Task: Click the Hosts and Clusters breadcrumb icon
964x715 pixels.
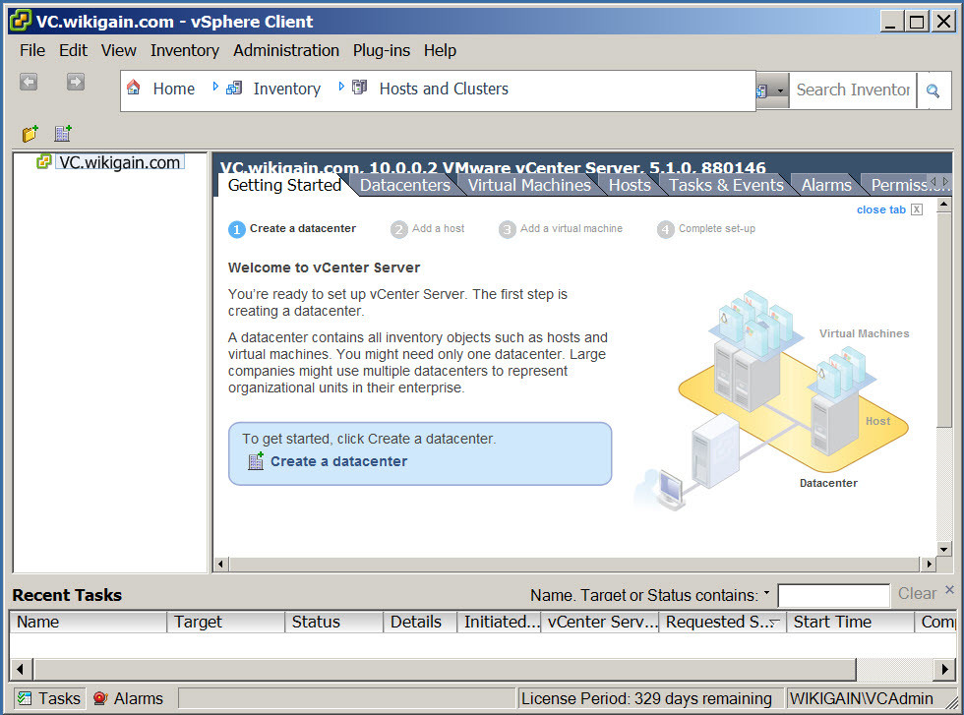Action: [x=360, y=88]
